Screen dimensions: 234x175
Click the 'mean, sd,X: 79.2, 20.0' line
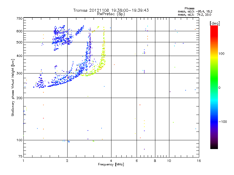pyautogui.click(x=195, y=15)
